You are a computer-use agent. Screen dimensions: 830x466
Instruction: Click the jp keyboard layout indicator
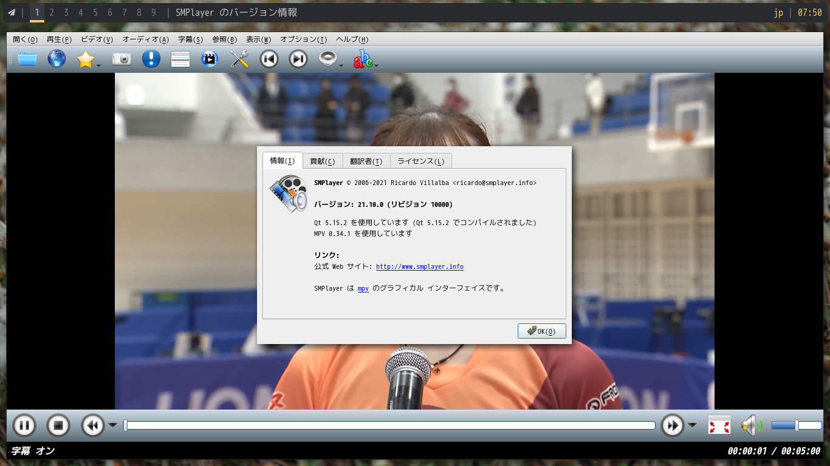point(778,12)
